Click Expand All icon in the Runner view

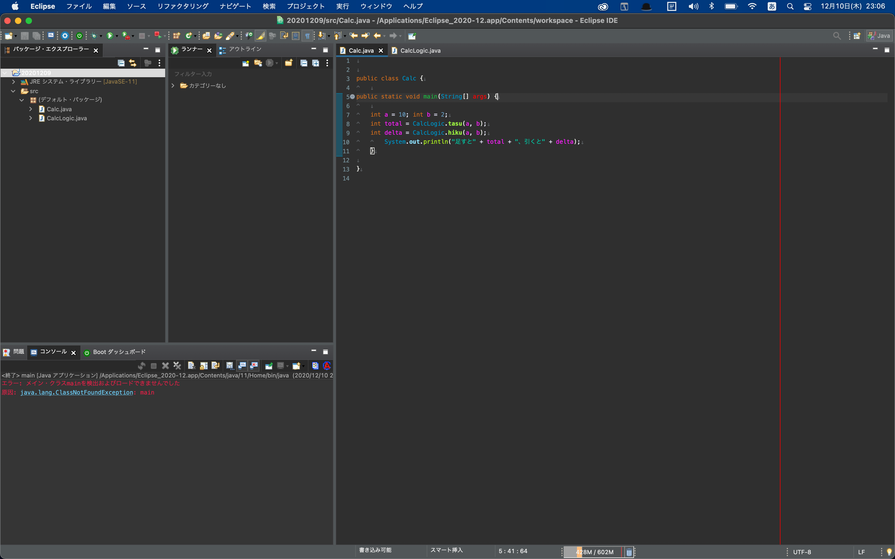(315, 63)
